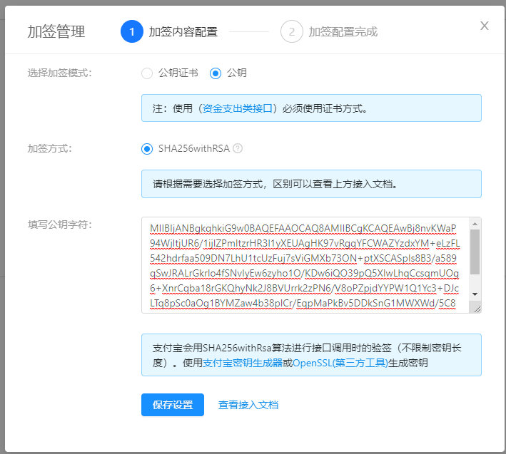Go to the 加签内容配置 step label

coord(183,31)
